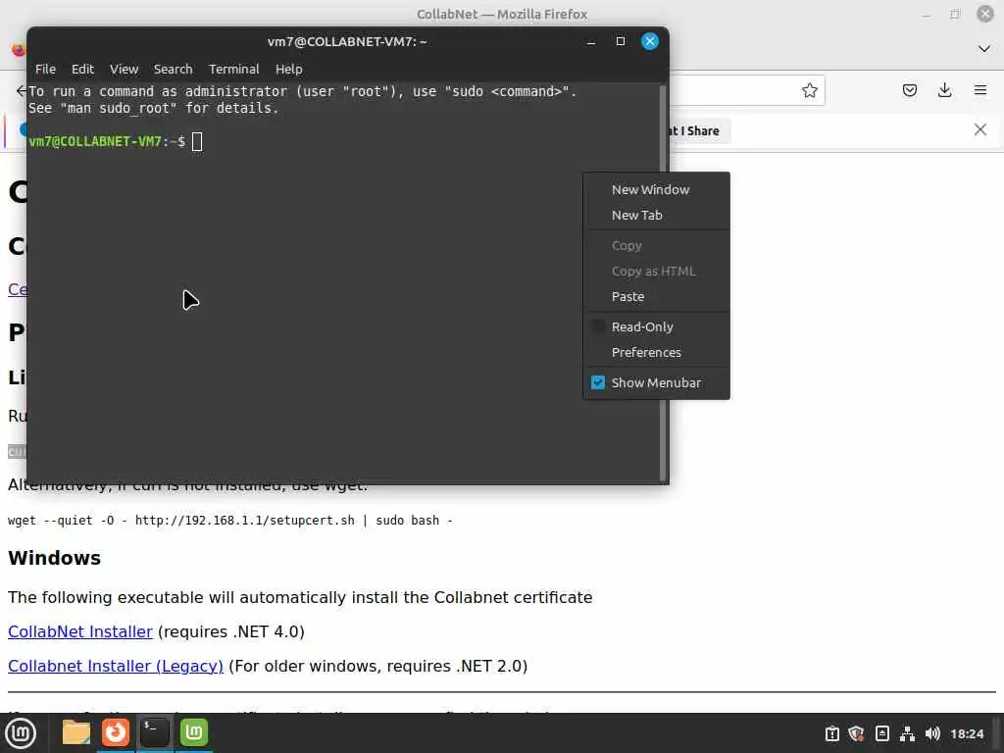The height and width of the screenshot is (753, 1004).
Task: Select the 'I Share' tab in Firefox
Action: pos(697,130)
